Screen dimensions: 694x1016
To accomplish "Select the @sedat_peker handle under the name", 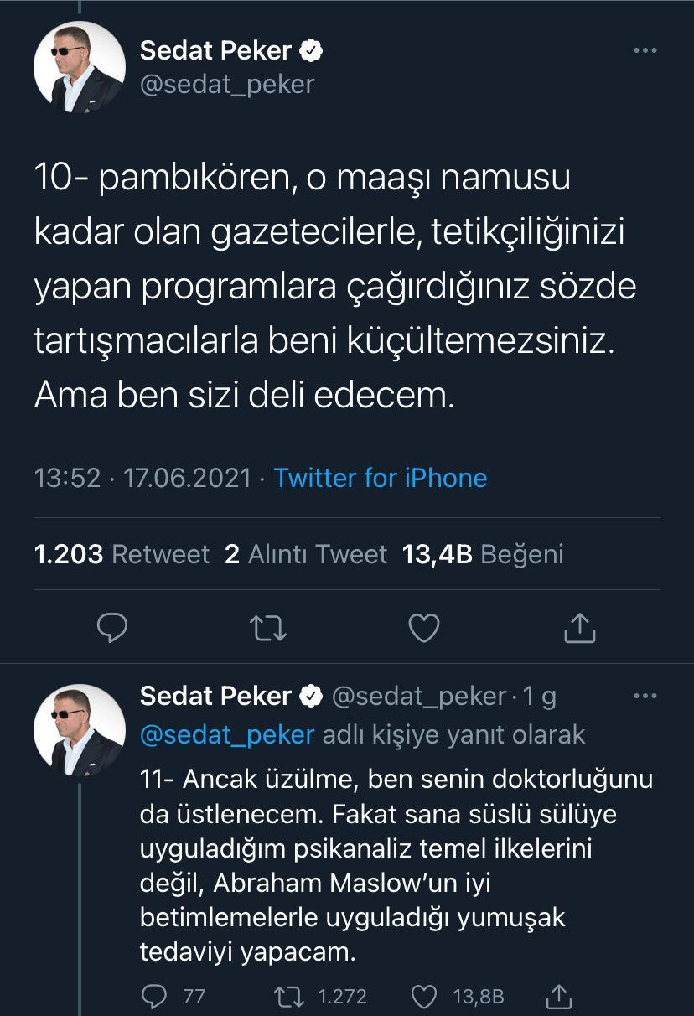I will [227, 84].
